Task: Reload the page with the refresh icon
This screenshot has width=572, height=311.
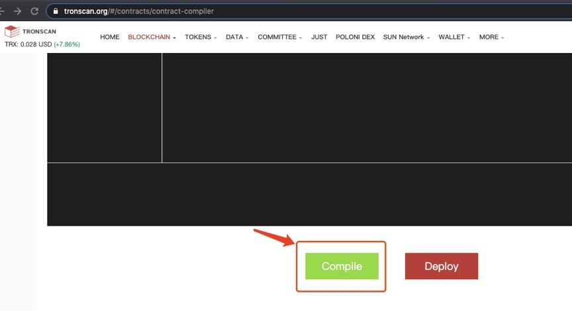Action: (x=34, y=11)
